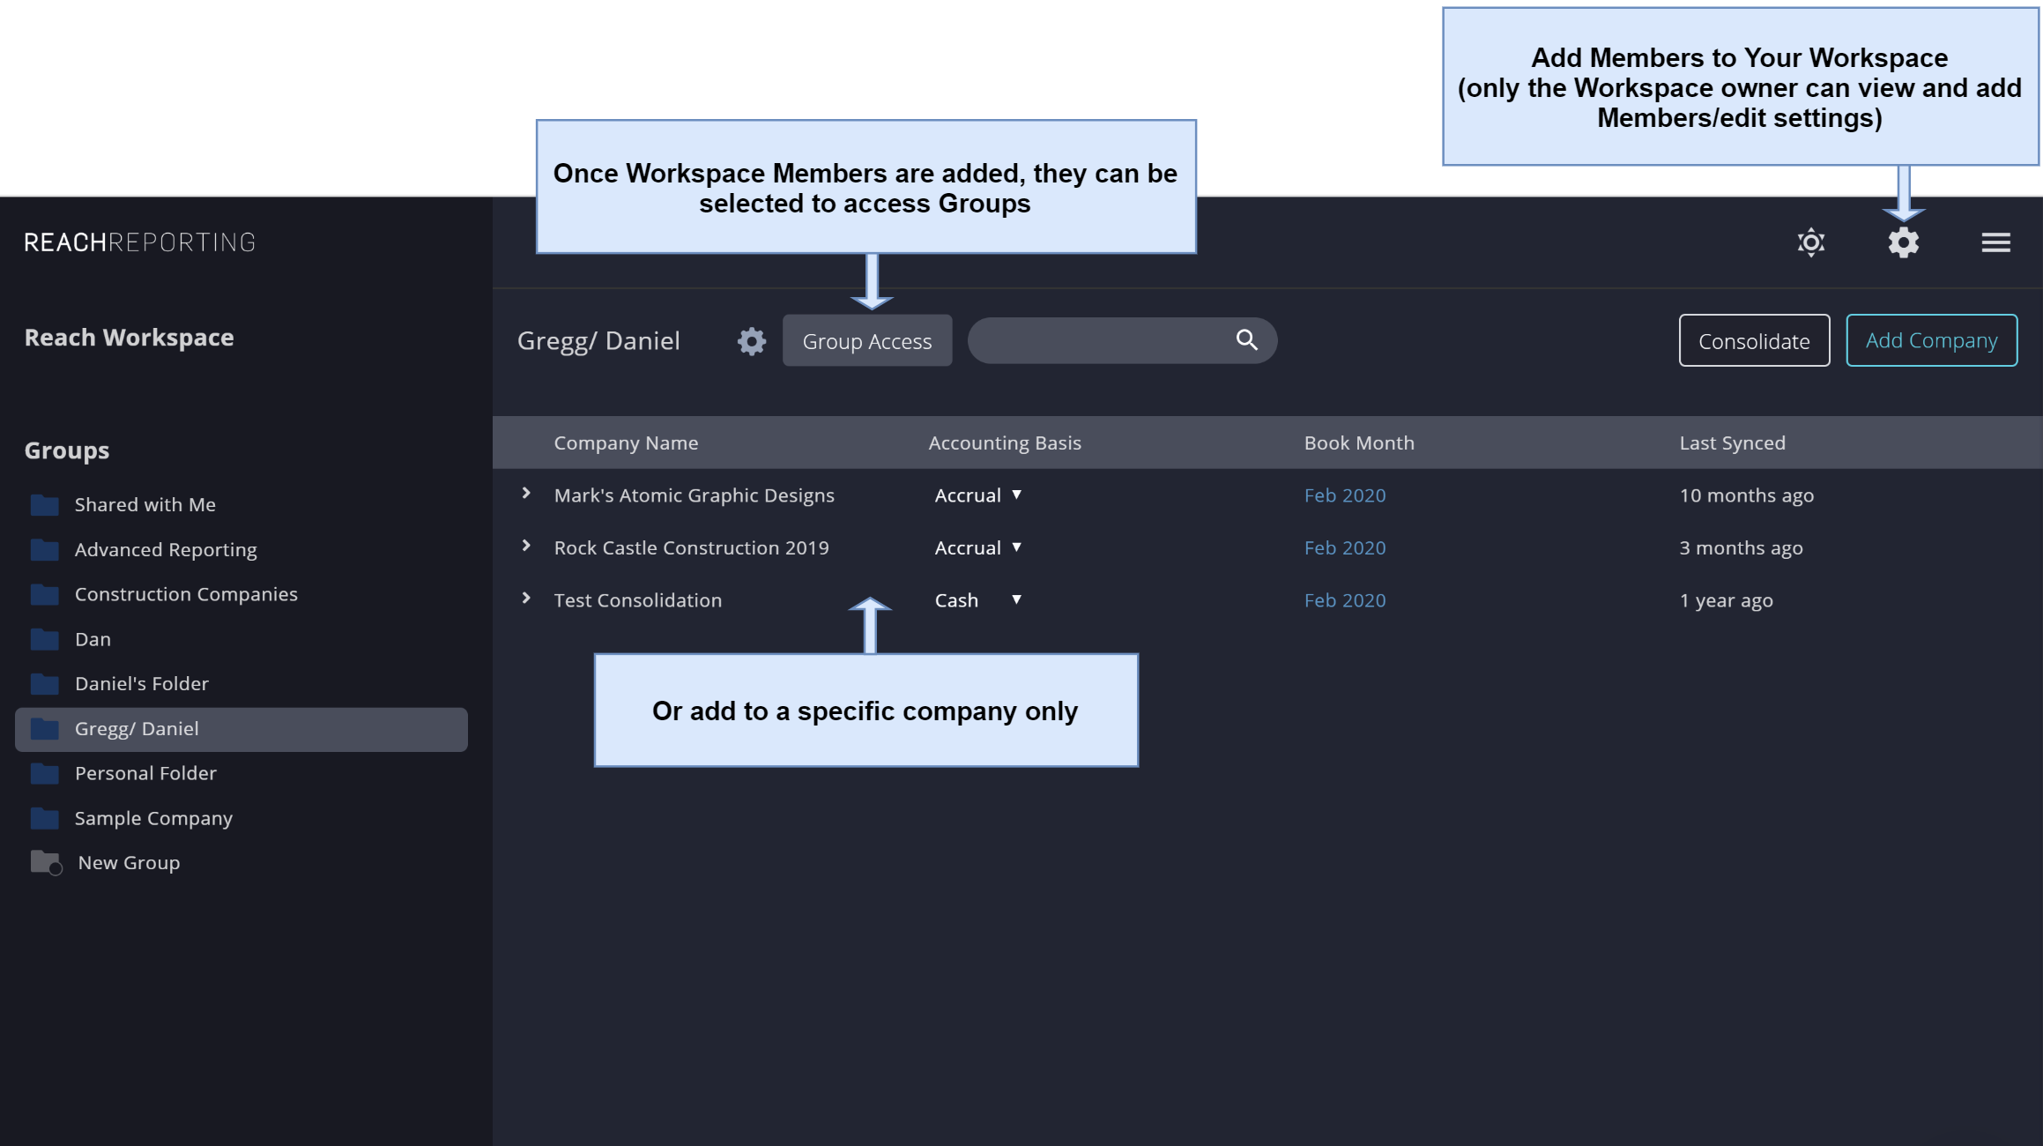Open Cash dropdown for Test Consolidation
The height and width of the screenshot is (1146, 2043).
[978, 600]
